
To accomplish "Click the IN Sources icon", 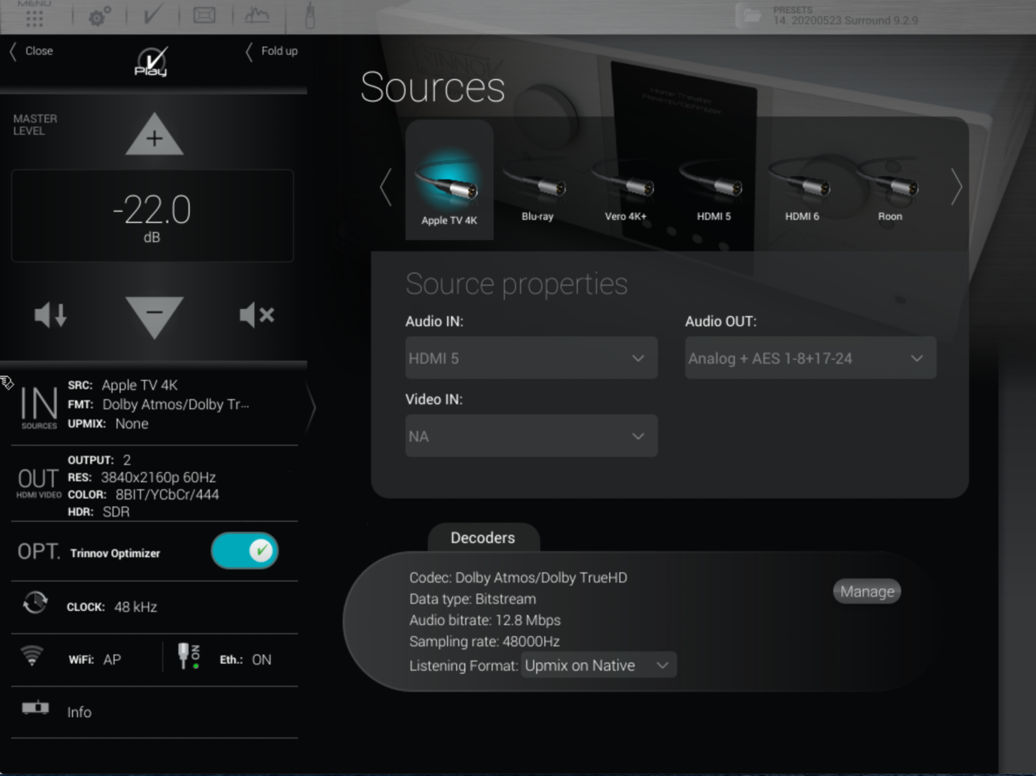I will [x=39, y=407].
